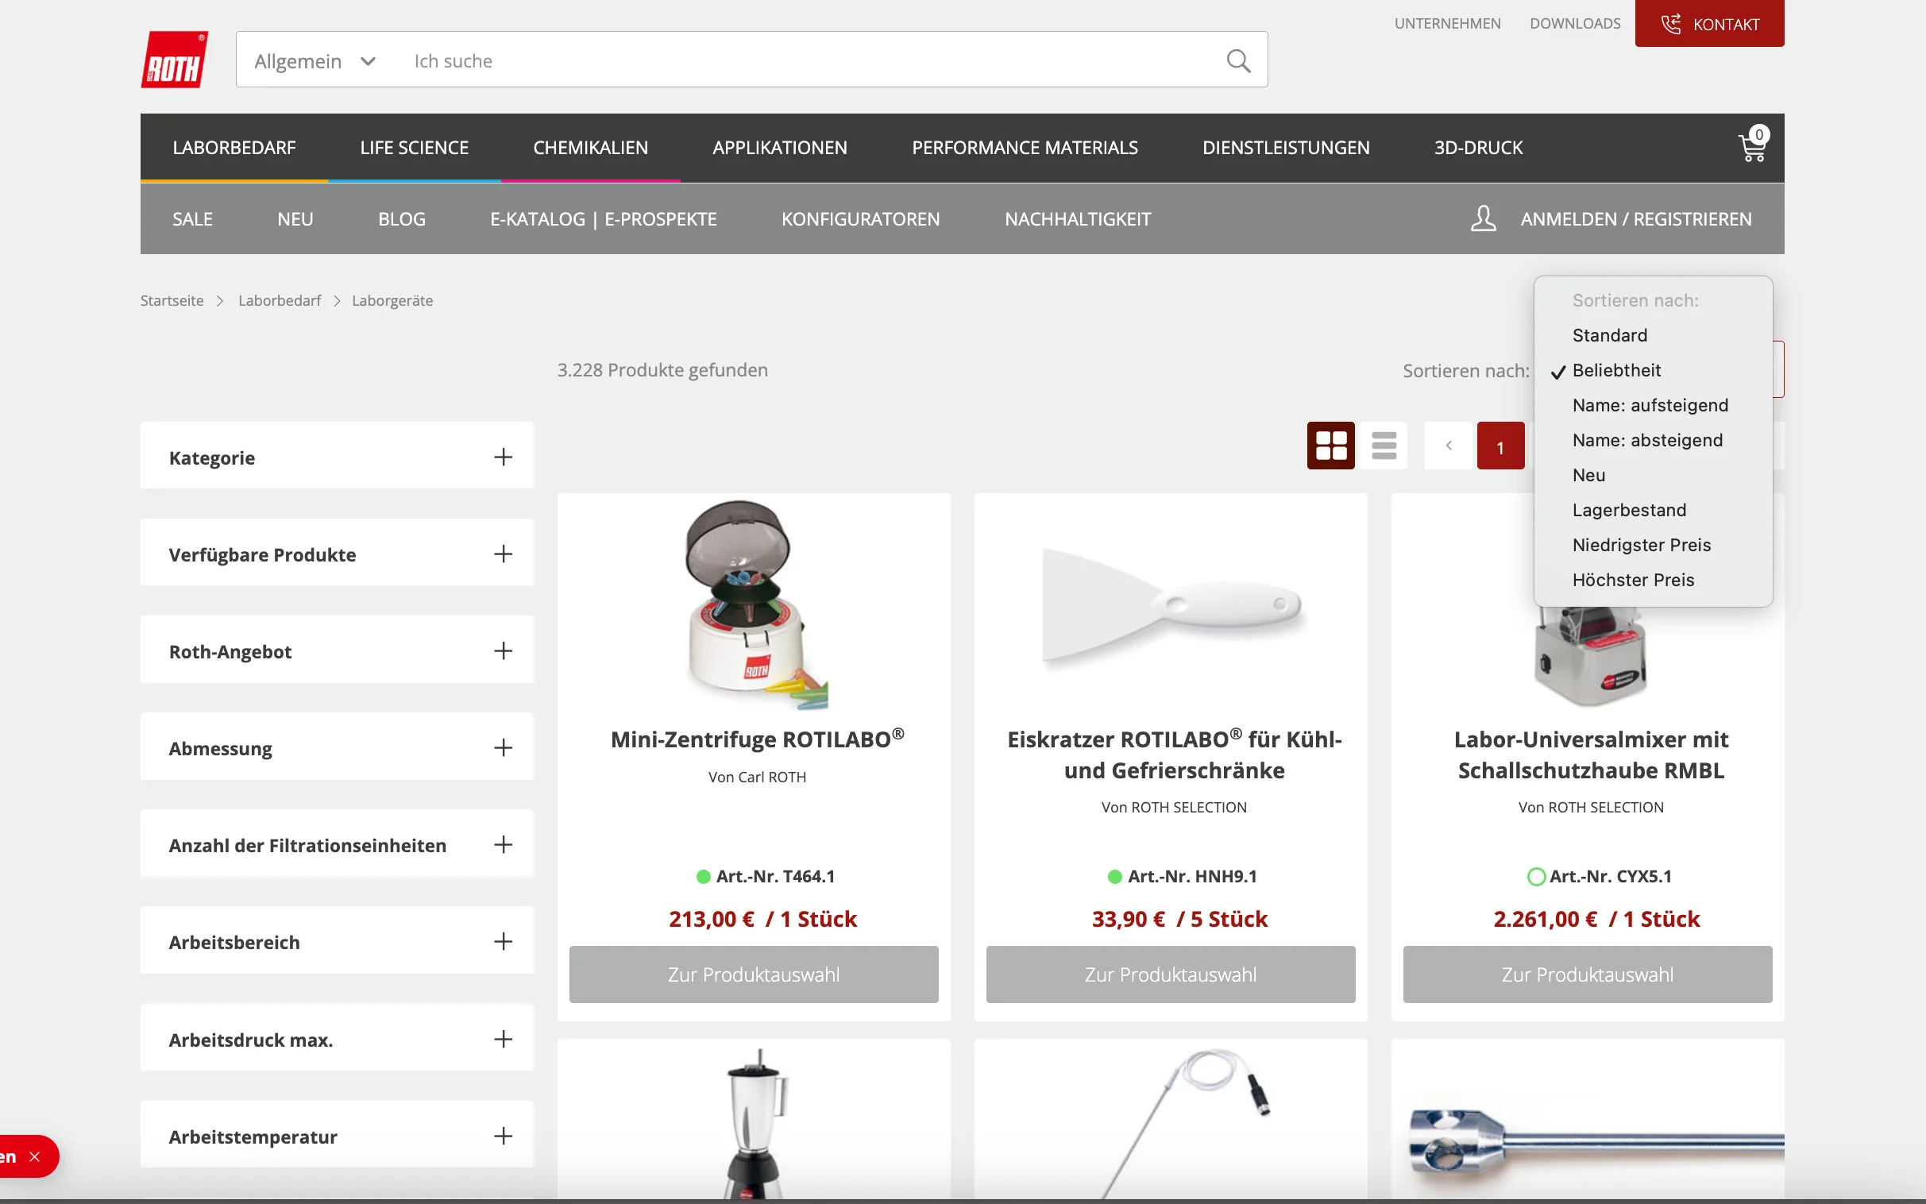Expand Abmessung filter

(x=503, y=747)
